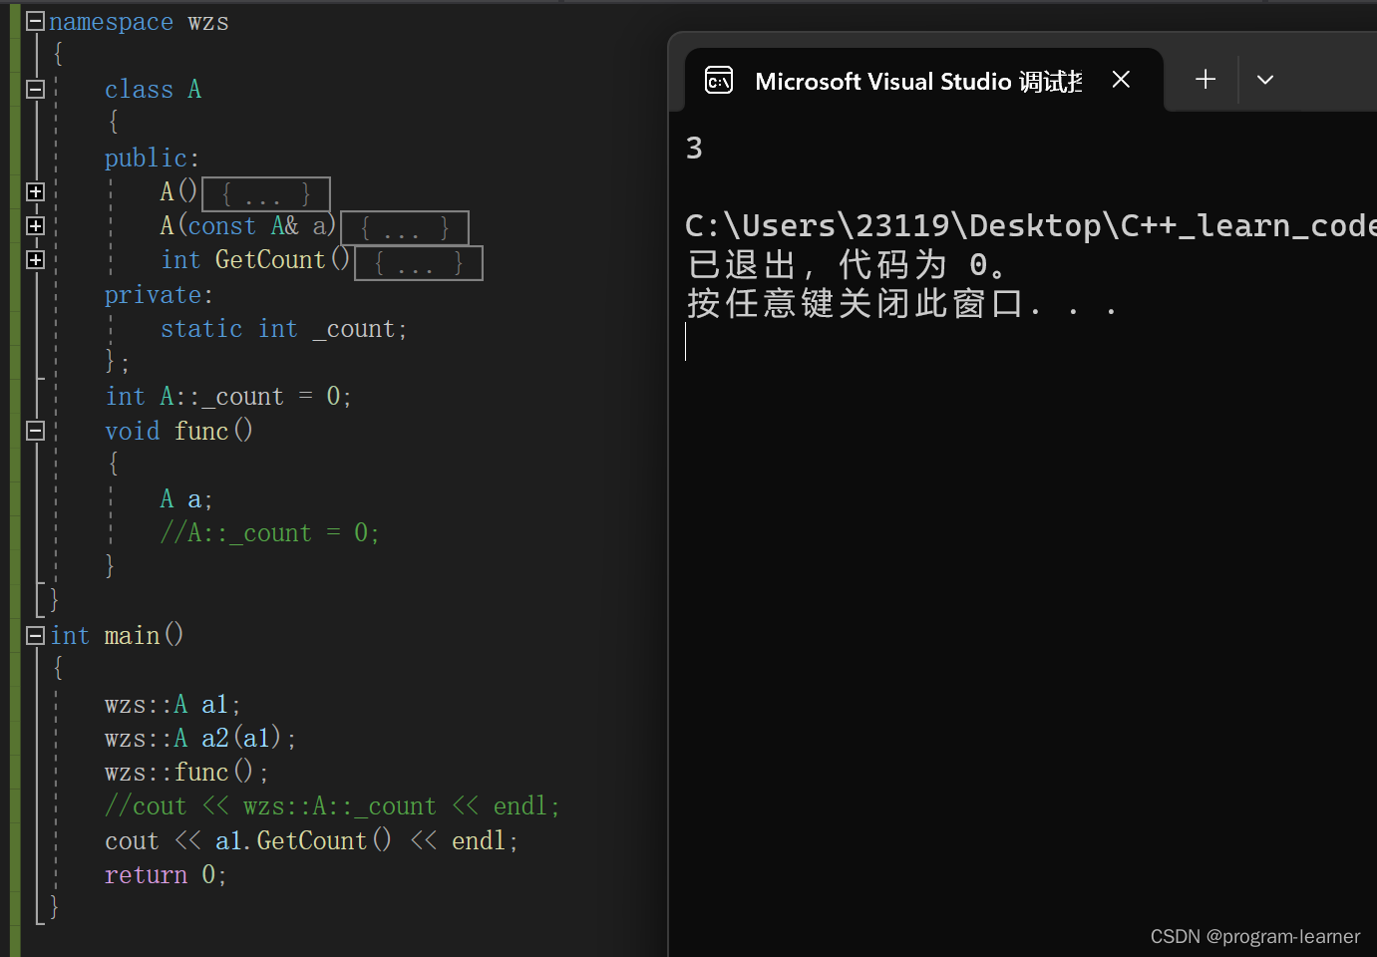This screenshot has width=1377, height=957.
Task: Click the console output value 3
Action: (694, 149)
